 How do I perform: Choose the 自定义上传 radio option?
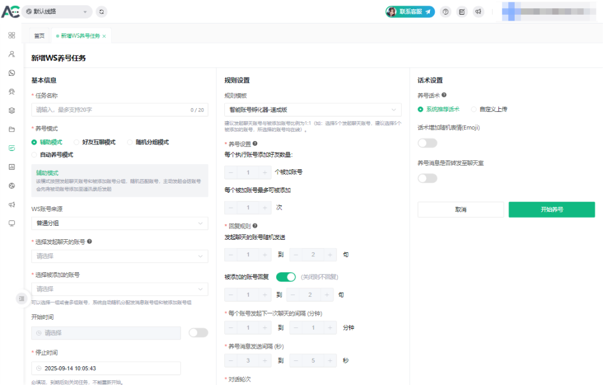[474, 109]
